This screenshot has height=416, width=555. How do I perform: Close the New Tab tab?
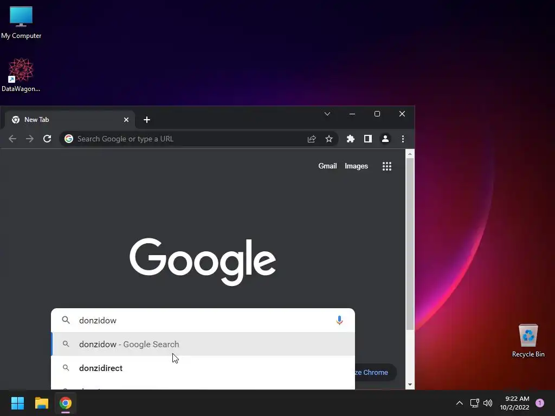coord(126,120)
